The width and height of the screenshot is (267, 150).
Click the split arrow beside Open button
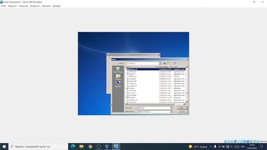(186, 108)
